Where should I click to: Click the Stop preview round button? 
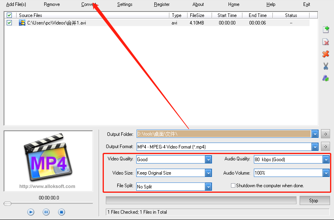click(x=61, y=212)
